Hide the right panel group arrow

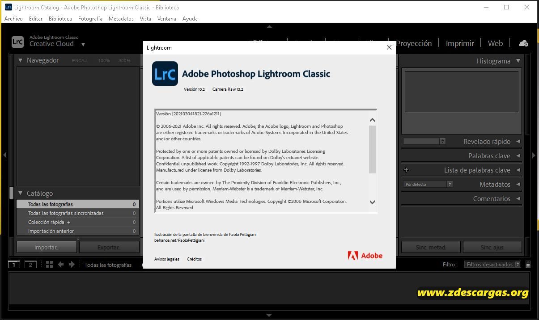tap(534, 155)
